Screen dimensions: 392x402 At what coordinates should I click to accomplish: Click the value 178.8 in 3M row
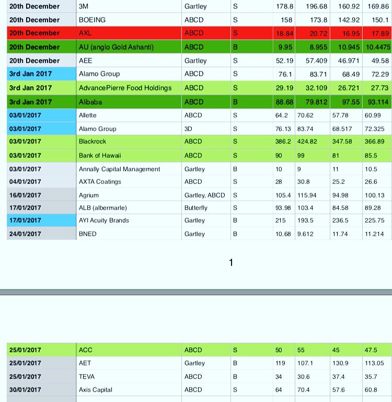(x=285, y=6)
